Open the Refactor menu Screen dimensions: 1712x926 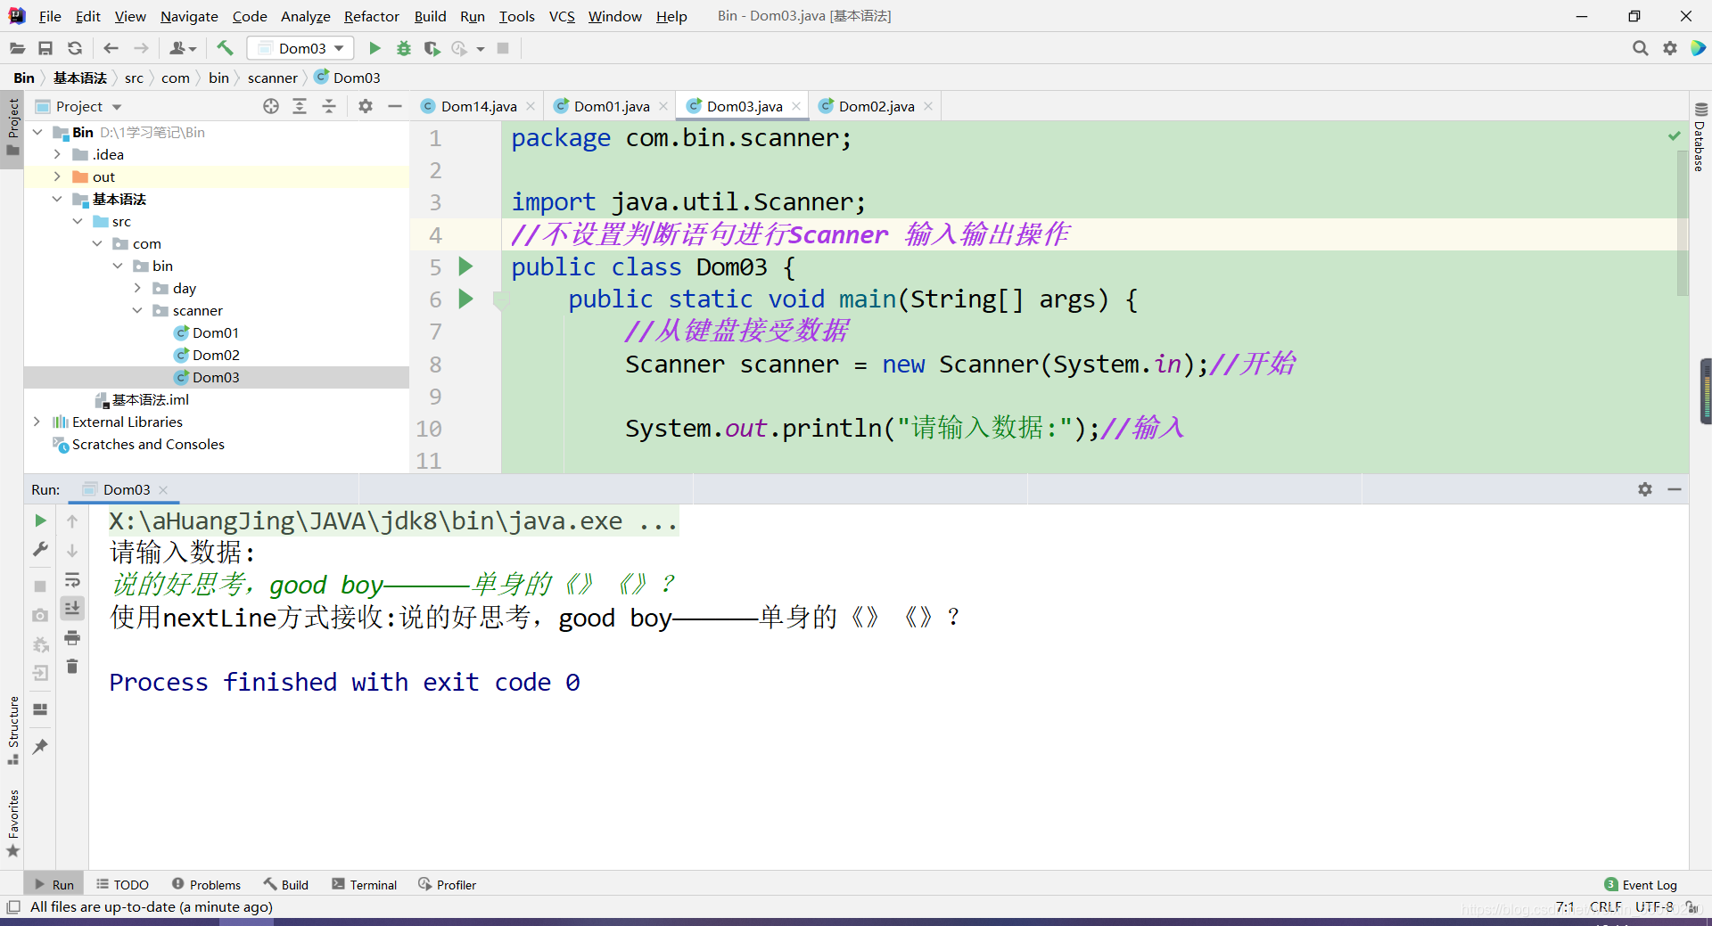pos(372,16)
